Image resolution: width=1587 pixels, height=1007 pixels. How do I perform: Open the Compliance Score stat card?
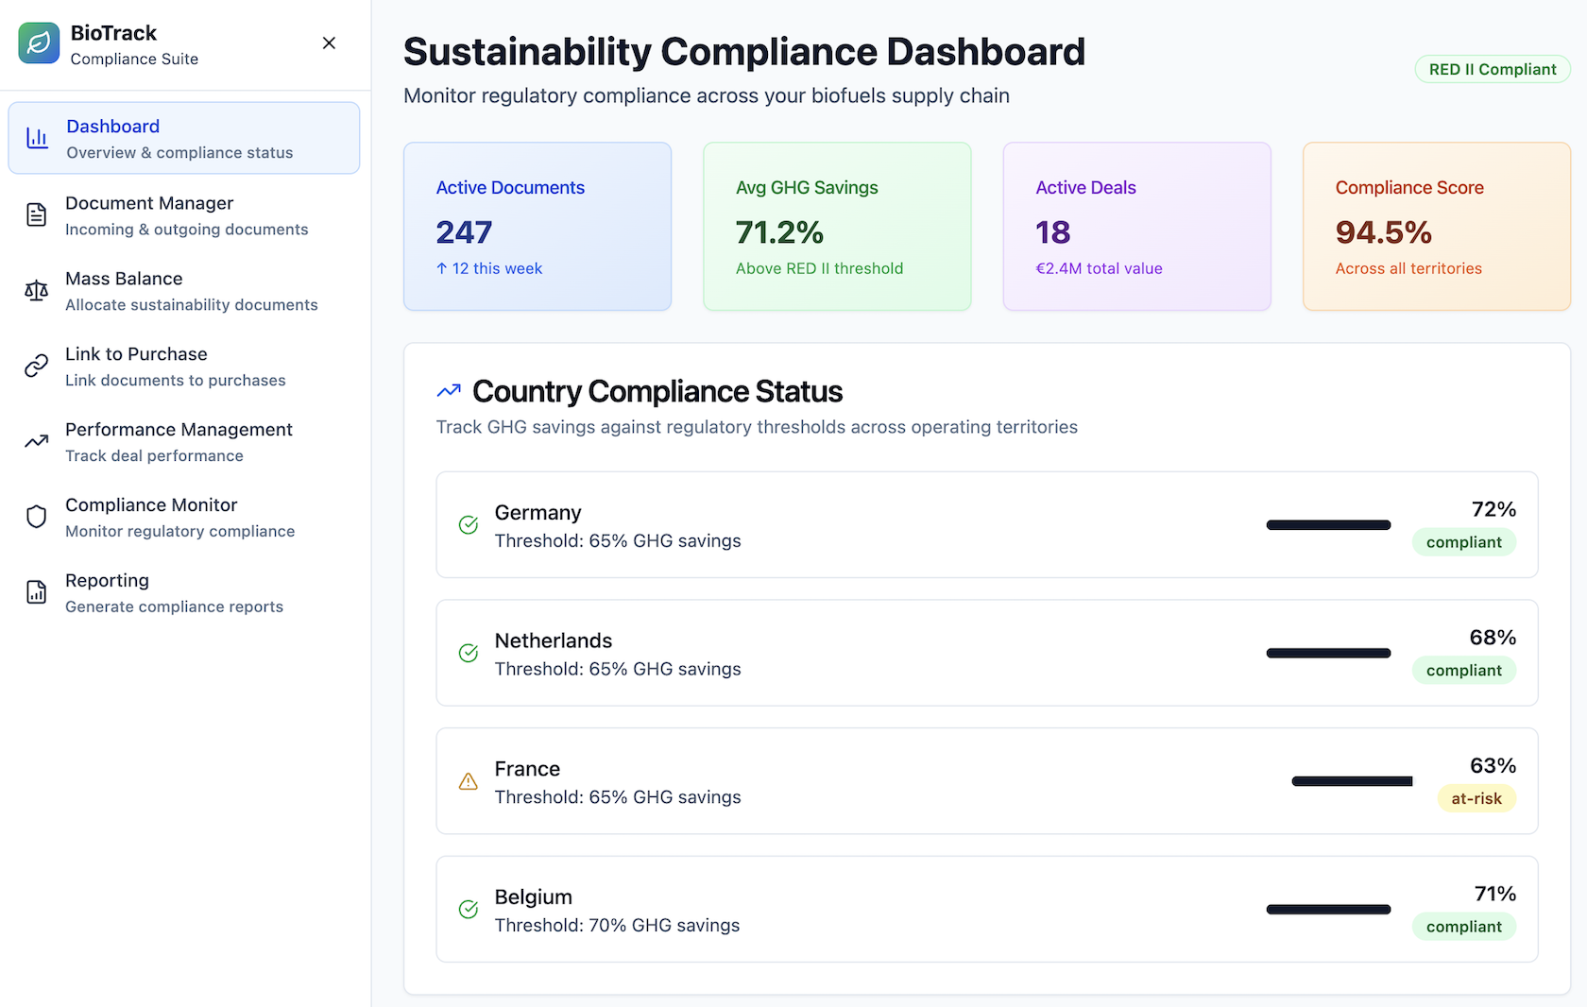tap(1436, 227)
